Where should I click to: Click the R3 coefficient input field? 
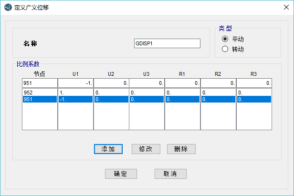coord(254,83)
